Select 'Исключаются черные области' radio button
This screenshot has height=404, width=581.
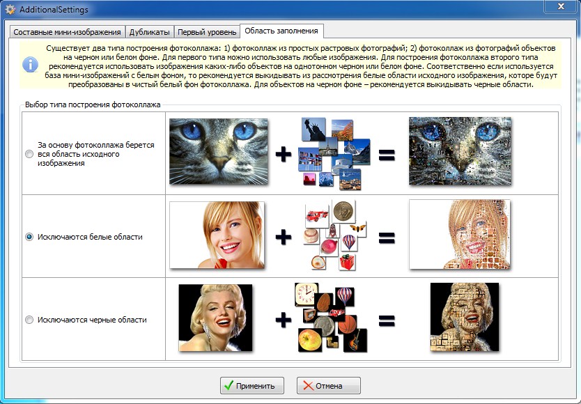point(29,320)
